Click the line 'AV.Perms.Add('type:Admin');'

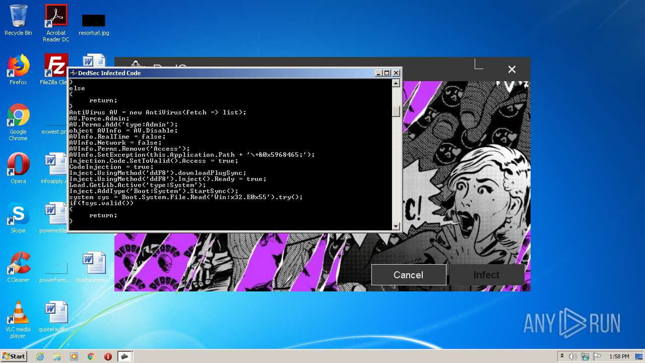[123, 125]
